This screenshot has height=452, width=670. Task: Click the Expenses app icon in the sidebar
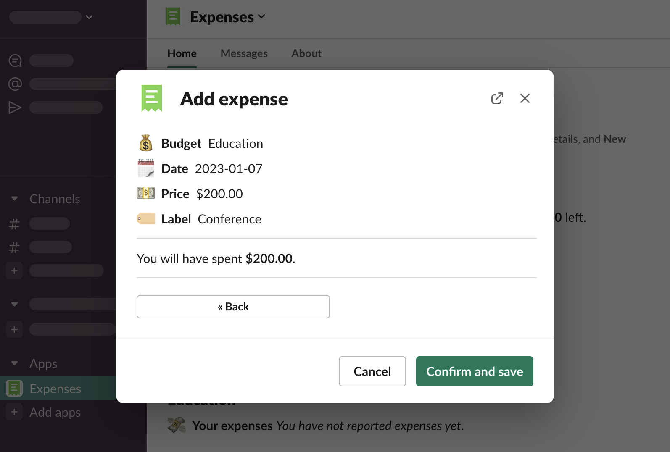(x=14, y=389)
